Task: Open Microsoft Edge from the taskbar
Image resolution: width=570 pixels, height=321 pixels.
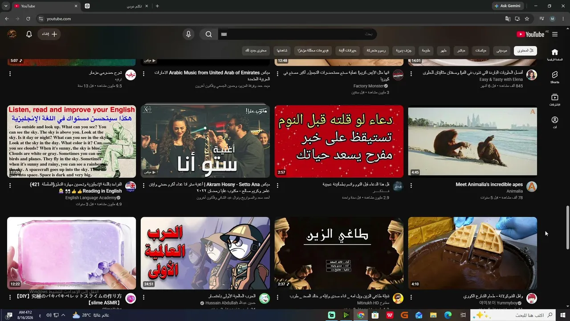Action: [x=448, y=315]
